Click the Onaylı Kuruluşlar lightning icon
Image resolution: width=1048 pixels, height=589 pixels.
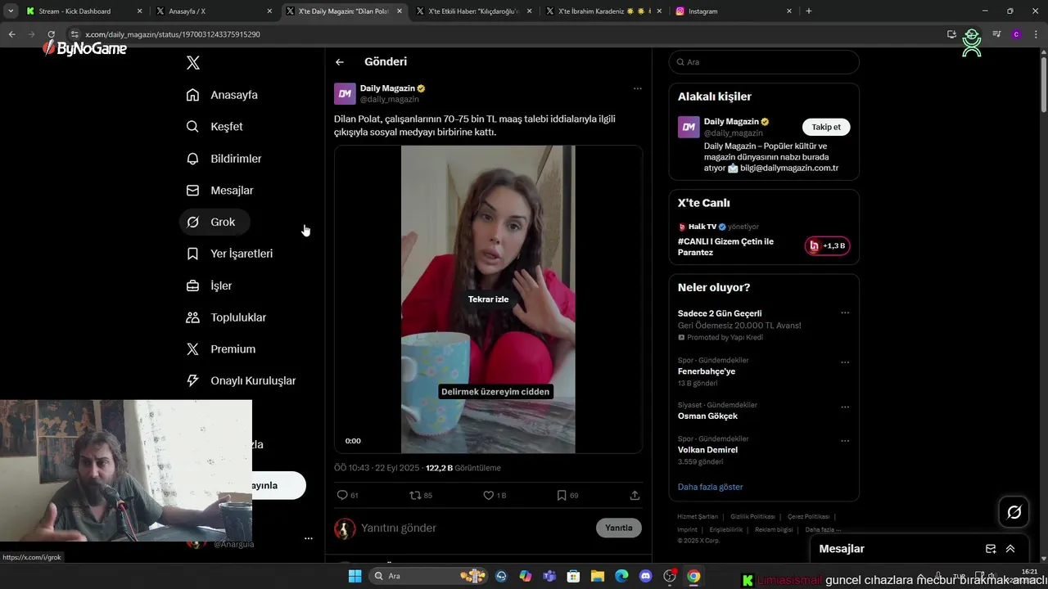click(192, 380)
